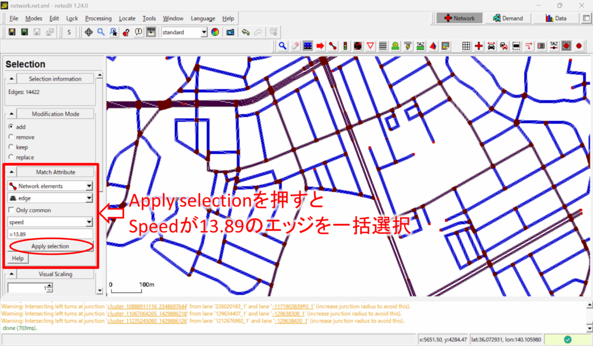Enable the 'Only common' checkbox

click(x=11, y=210)
